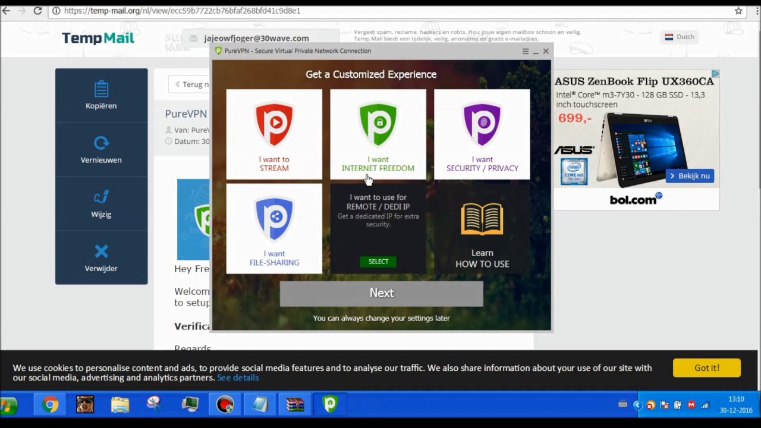Open the Learn HOW TO USE book tile
761x428 pixels.
(x=482, y=228)
